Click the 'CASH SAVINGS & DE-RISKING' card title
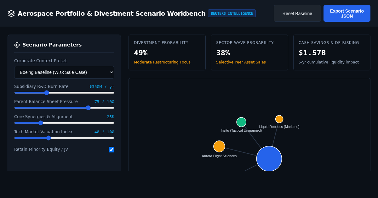 point(329,43)
